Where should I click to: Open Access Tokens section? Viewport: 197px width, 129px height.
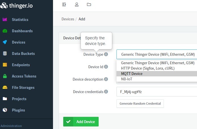tap(24, 76)
